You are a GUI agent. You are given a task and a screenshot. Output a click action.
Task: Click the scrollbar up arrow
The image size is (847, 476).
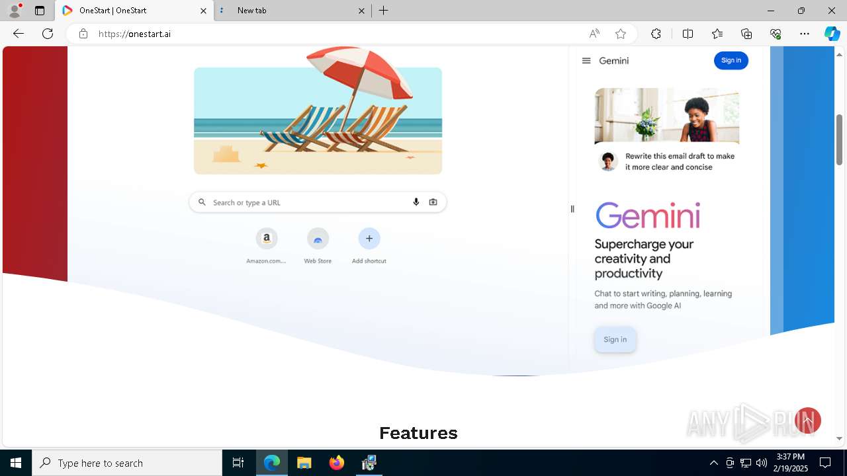(x=840, y=54)
